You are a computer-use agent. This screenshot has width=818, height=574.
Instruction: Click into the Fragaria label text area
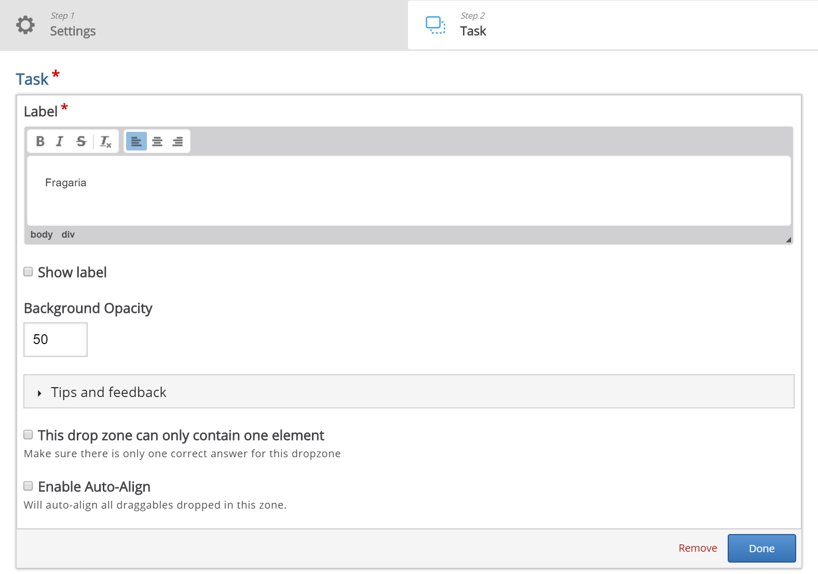409,190
